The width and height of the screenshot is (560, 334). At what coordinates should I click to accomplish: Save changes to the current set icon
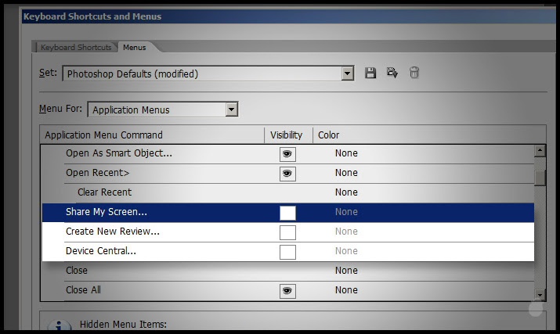370,73
